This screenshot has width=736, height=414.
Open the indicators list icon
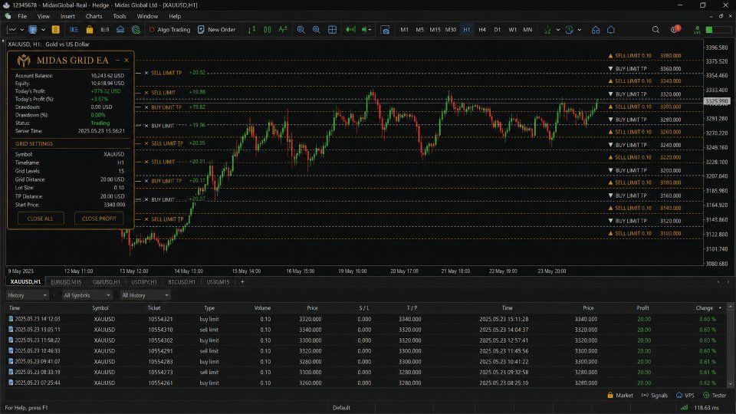(547, 30)
